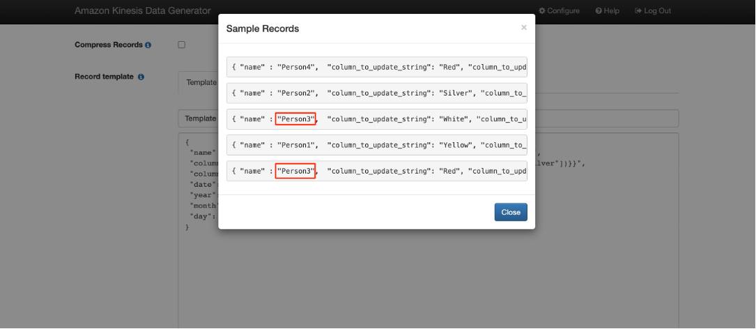Select the Person3 White sample record
The image size is (756, 329).
point(376,118)
